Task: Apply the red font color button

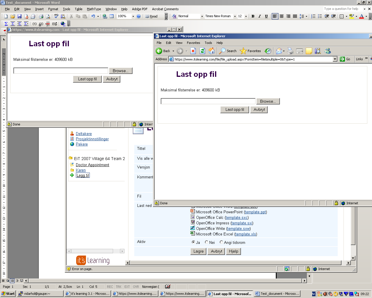Action: 362,16
